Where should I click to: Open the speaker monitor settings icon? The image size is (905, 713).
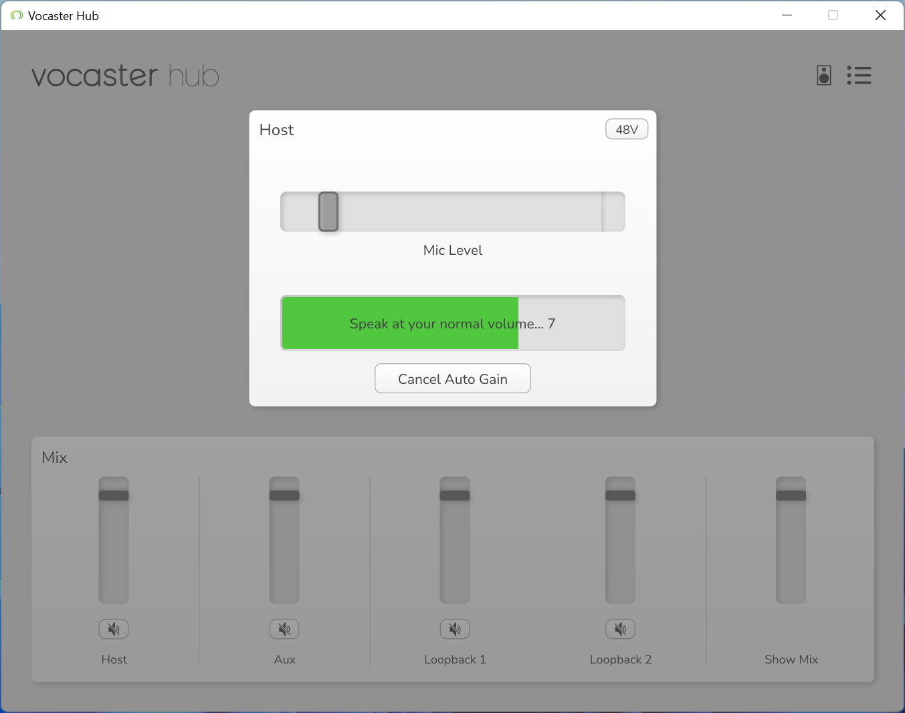824,76
